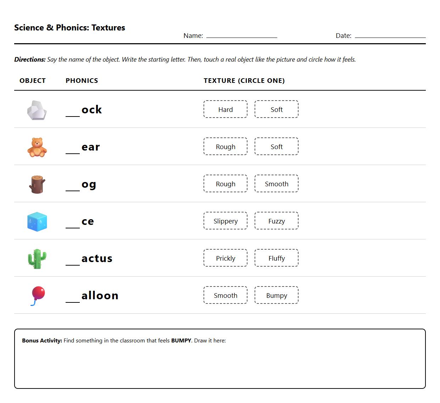This screenshot has width=440, height=403.
Task: Pick 'Slippery' for the ice cube
Action: [225, 221]
